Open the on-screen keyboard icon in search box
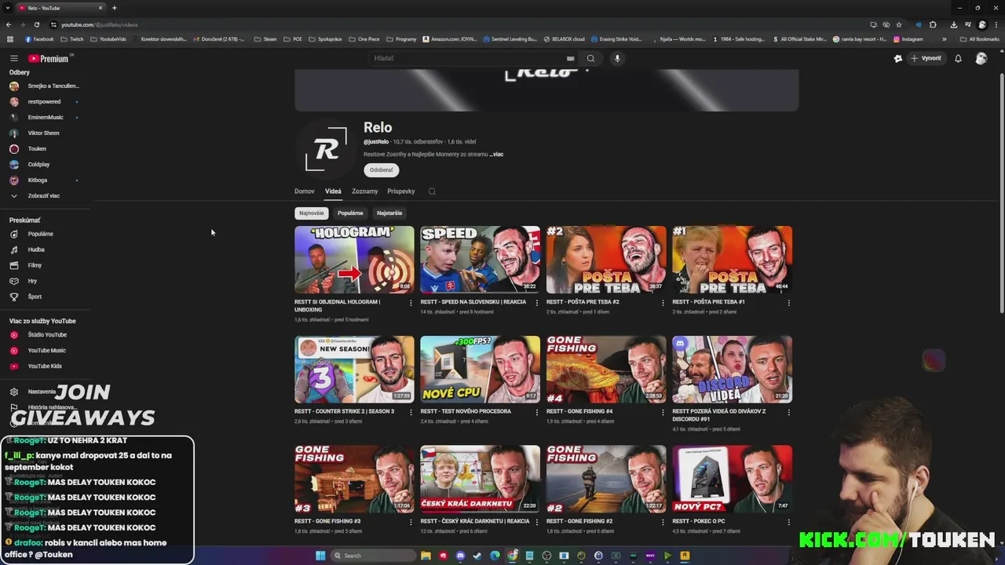This screenshot has height=565, width=1005. pyautogui.click(x=571, y=58)
